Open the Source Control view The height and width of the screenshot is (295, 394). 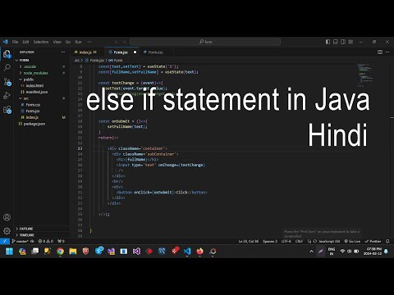click(x=7, y=82)
